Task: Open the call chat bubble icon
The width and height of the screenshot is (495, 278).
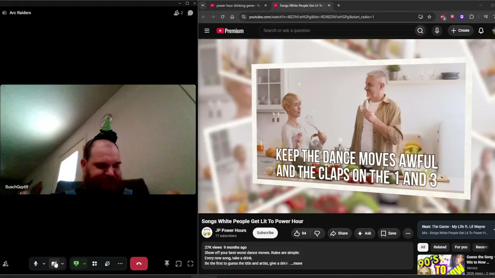Action: pyautogui.click(x=190, y=13)
